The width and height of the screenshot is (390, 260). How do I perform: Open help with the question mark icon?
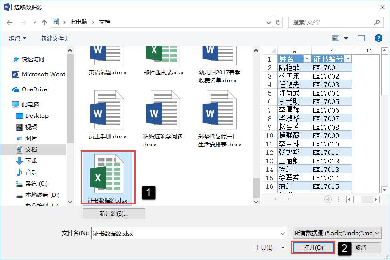pos(378,38)
